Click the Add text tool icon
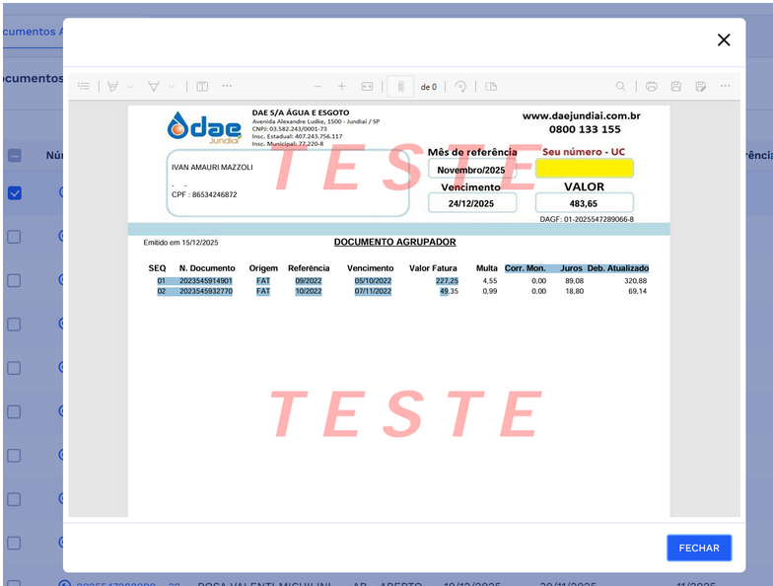 202,87
